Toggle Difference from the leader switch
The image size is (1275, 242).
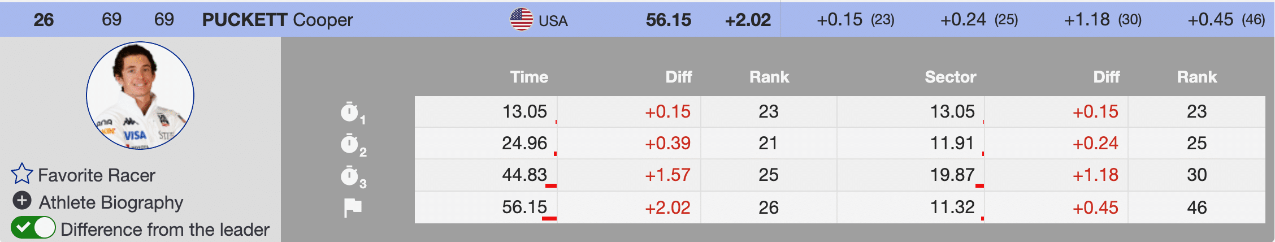(33, 228)
